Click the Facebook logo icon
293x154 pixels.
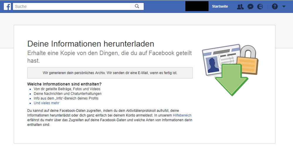pos(7,6)
